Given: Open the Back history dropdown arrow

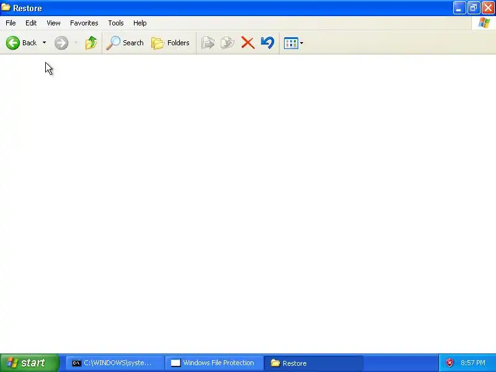Looking at the screenshot, I should coord(44,43).
